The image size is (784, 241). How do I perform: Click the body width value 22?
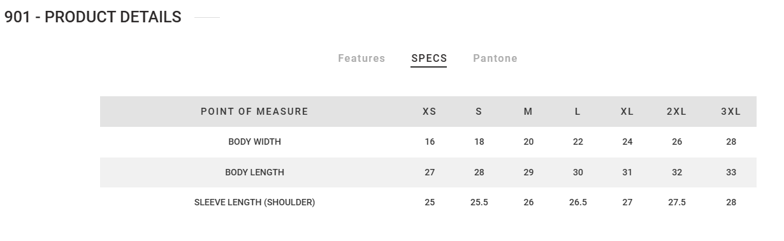[x=577, y=142]
